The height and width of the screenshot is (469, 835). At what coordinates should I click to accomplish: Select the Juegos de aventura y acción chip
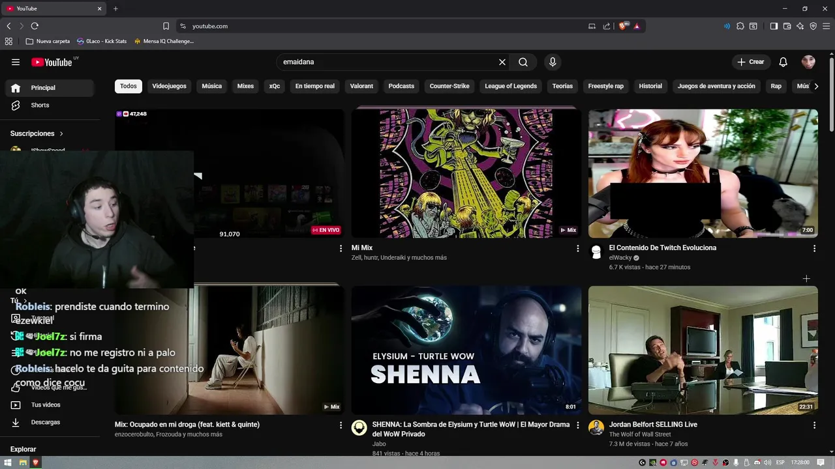[x=716, y=86]
